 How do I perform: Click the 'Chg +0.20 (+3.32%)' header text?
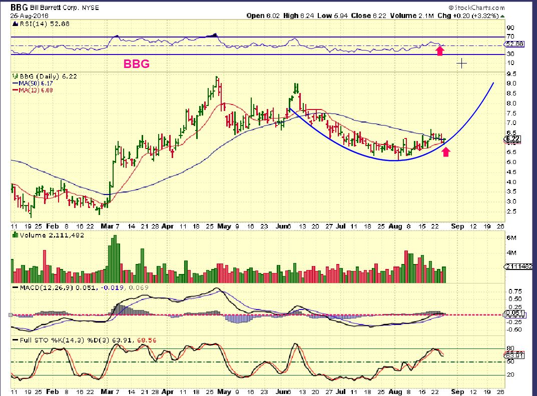(468, 15)
